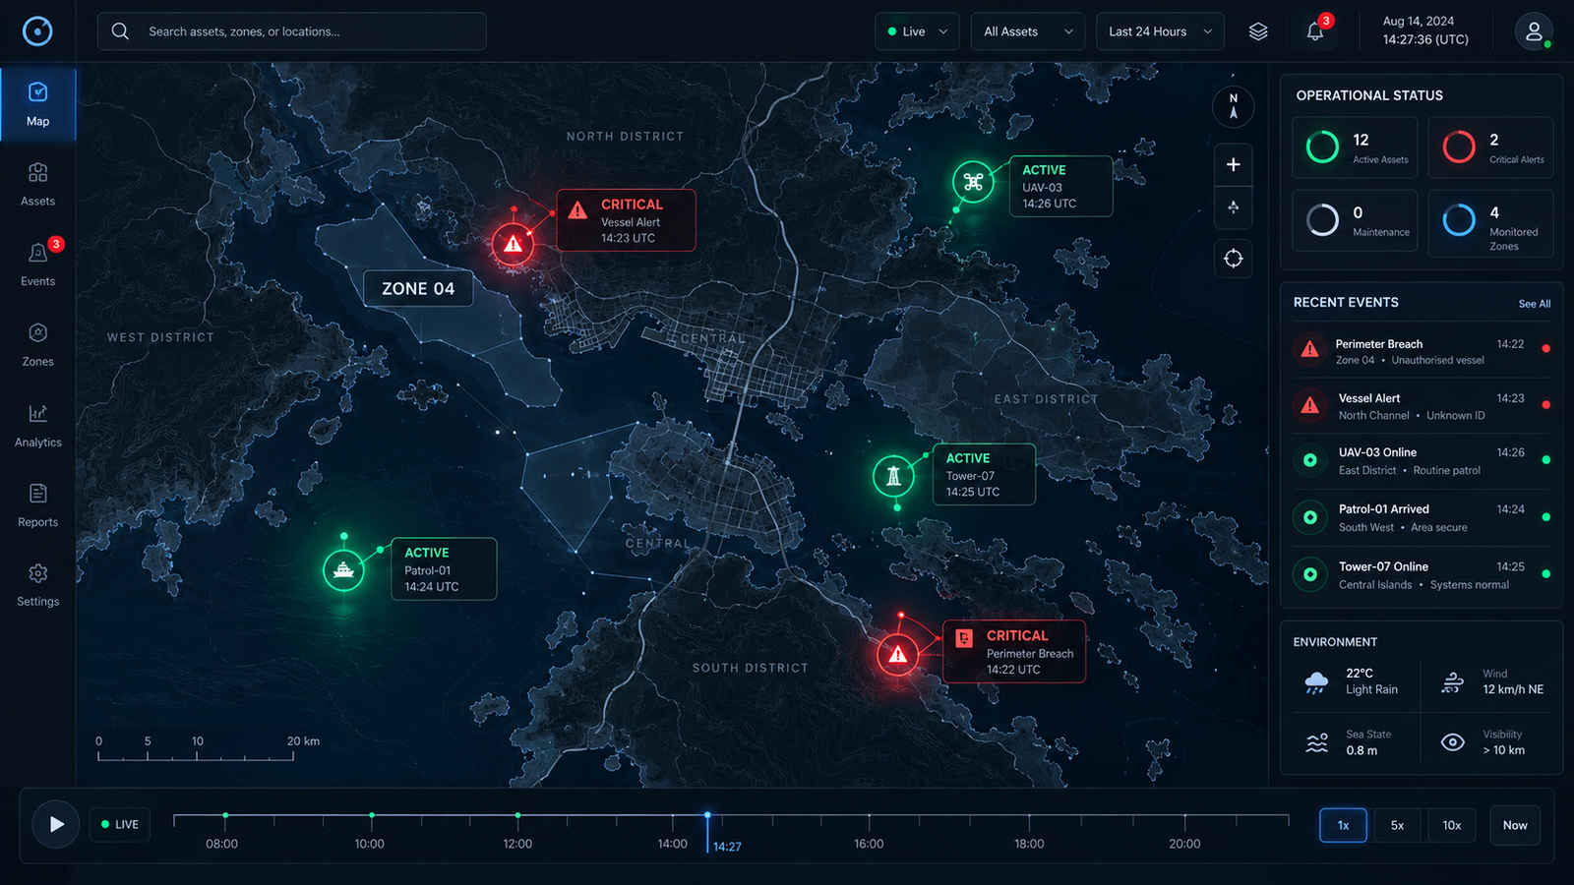1574x885 pixels.
Task: Select the Patrol-01 ship marker
Action: (343, 569)
